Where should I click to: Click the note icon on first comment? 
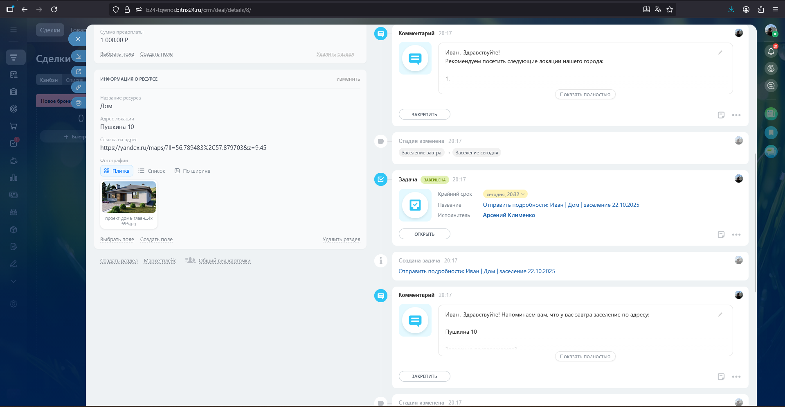point(721,115)
